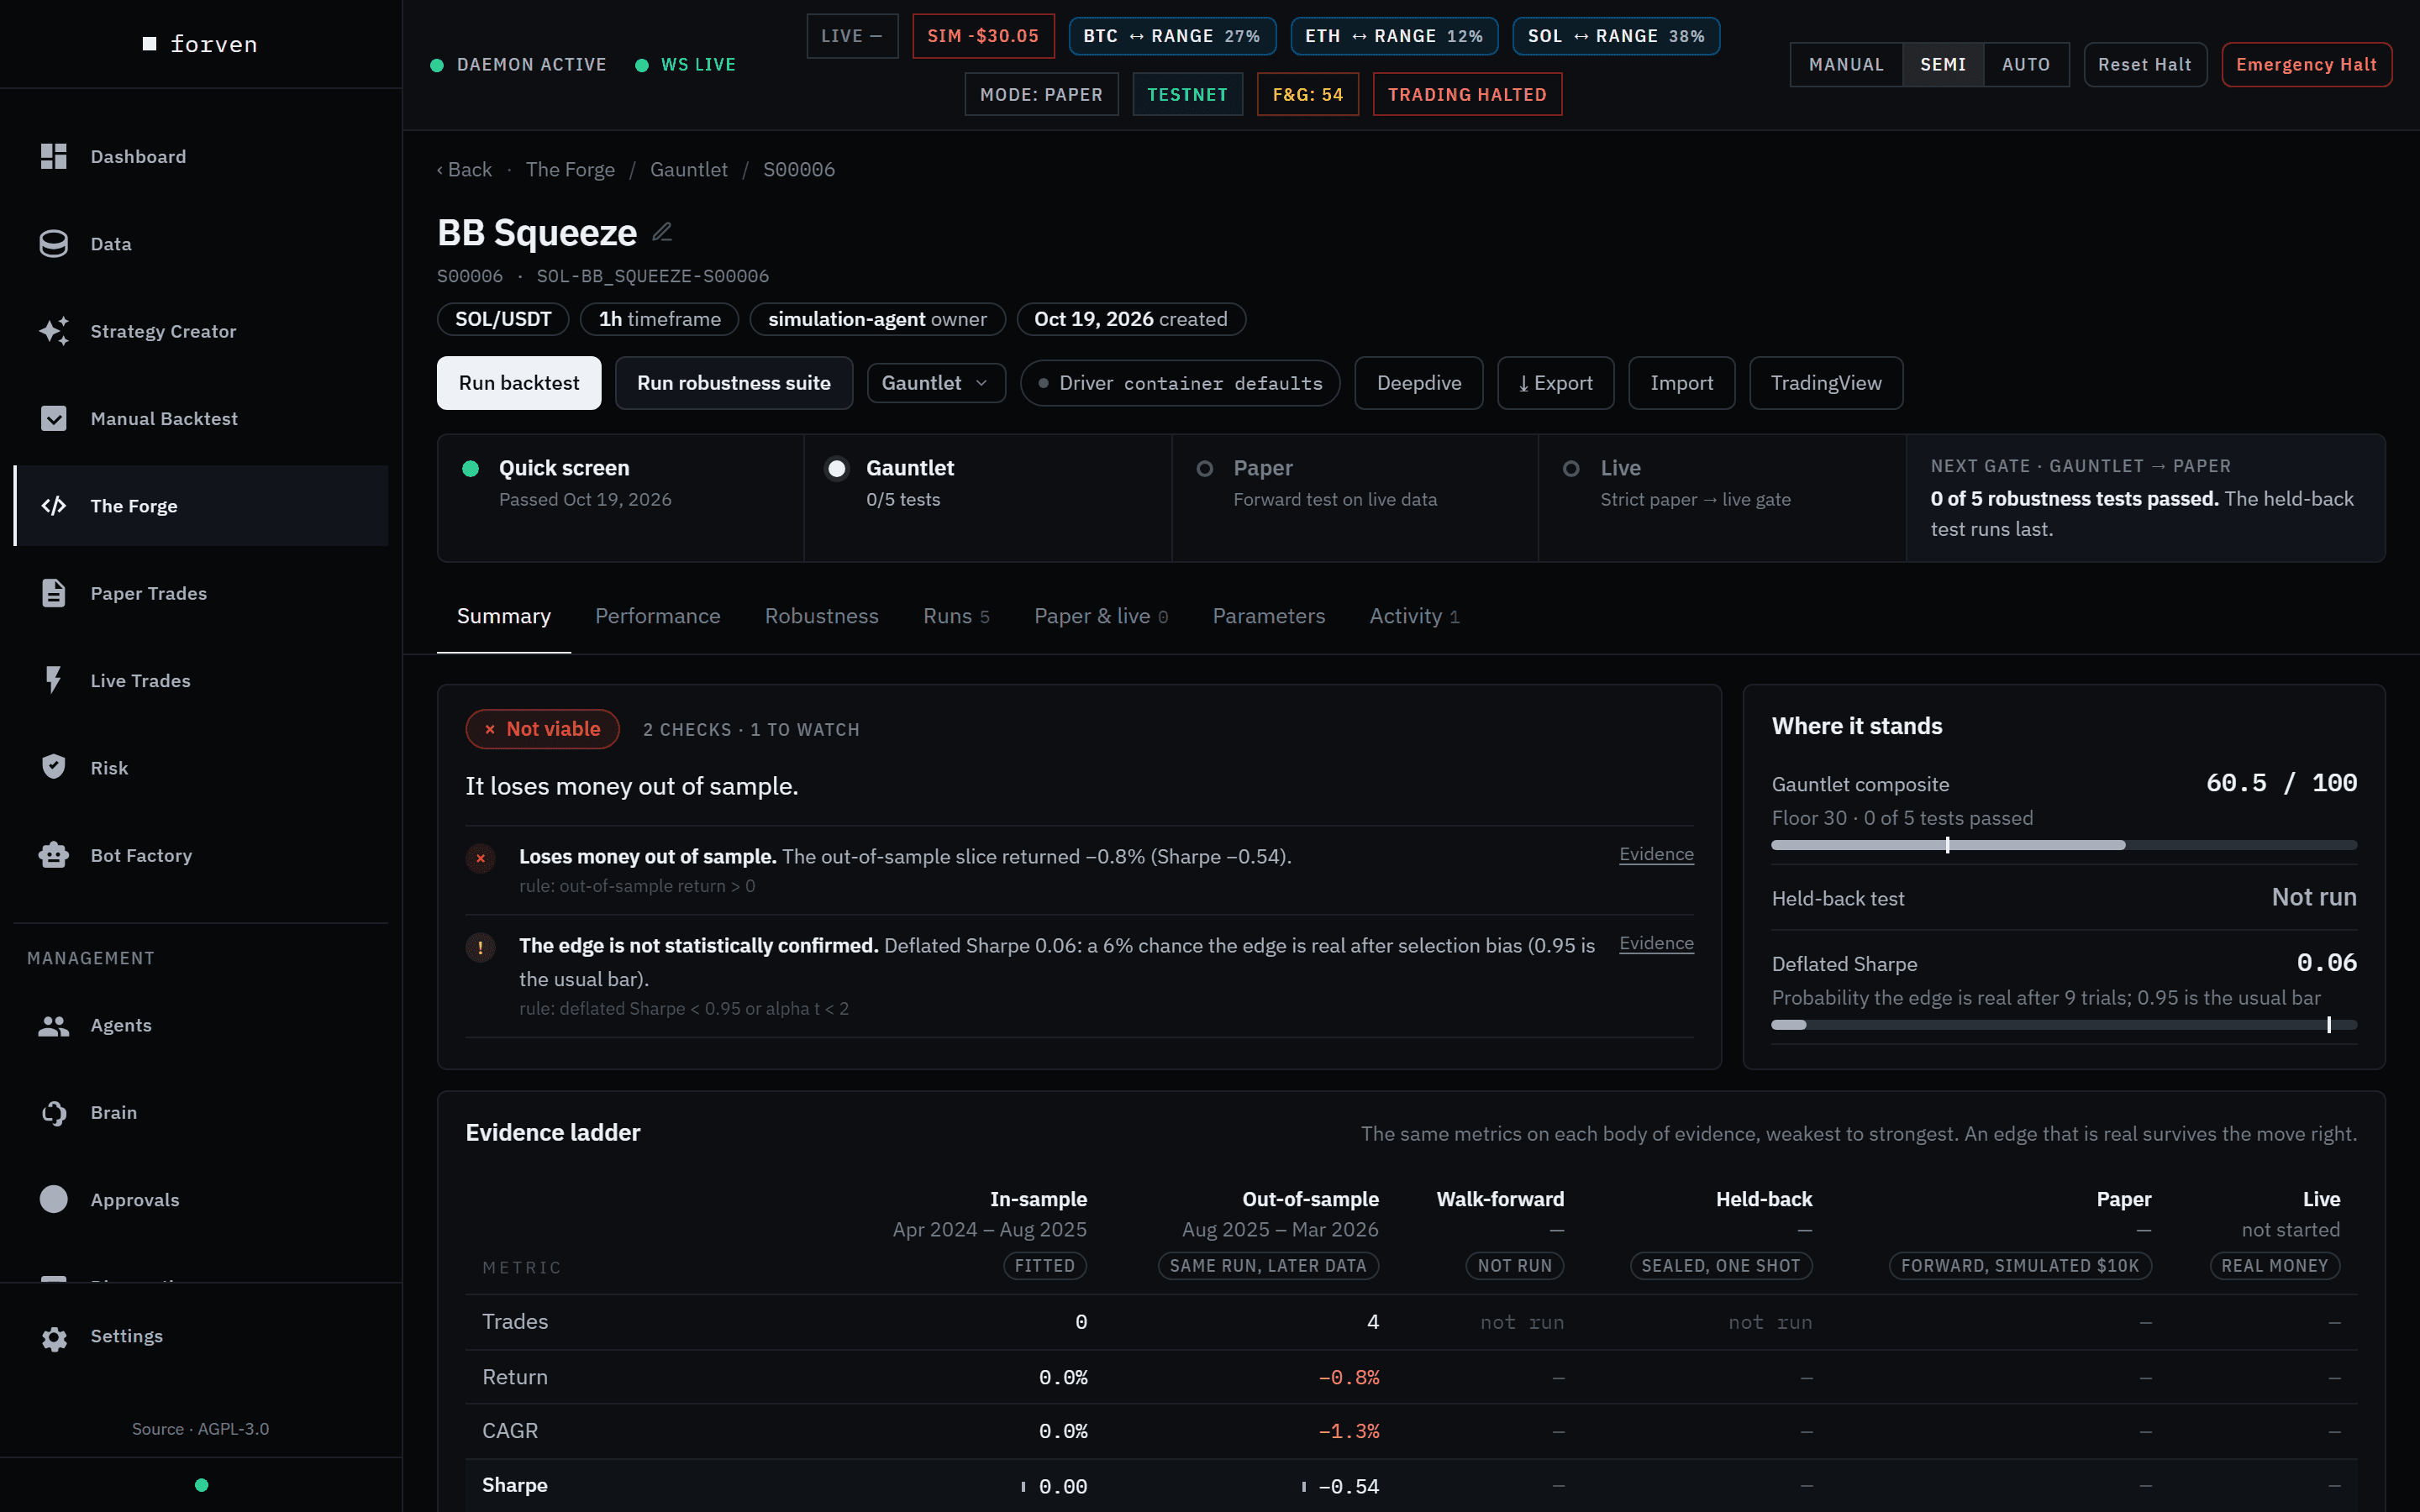2420x1512 pixels.
Task: Click the pencil icon to rename BB Squeeze
Action: coord(662,232)
